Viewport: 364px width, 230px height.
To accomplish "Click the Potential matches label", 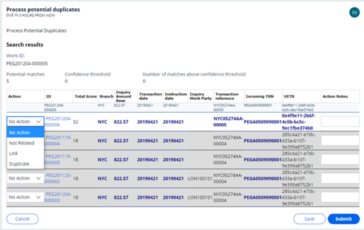I will coord(25,75).
